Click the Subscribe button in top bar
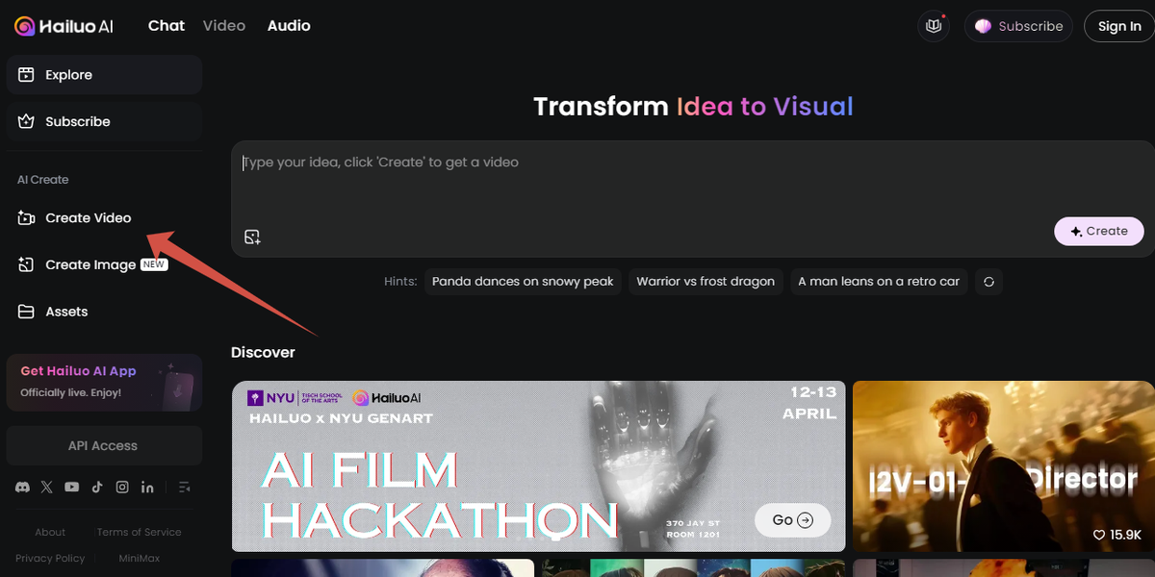Image resolution: width=1155 pixels, height=577 pixels. click(1019, 26)
